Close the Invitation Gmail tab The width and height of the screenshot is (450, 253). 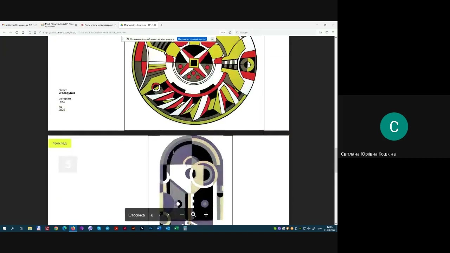tap(36, 25)
